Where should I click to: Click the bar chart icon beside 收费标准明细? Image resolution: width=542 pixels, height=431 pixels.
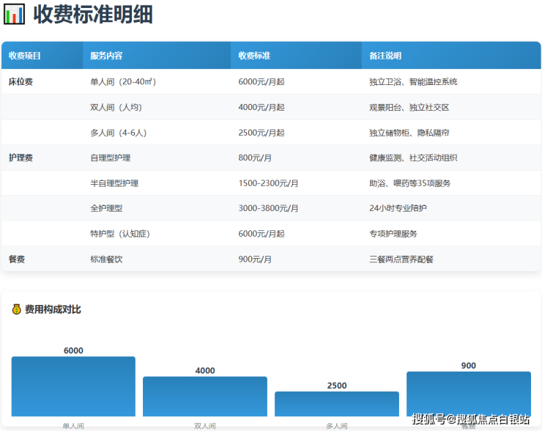[14, 14]
